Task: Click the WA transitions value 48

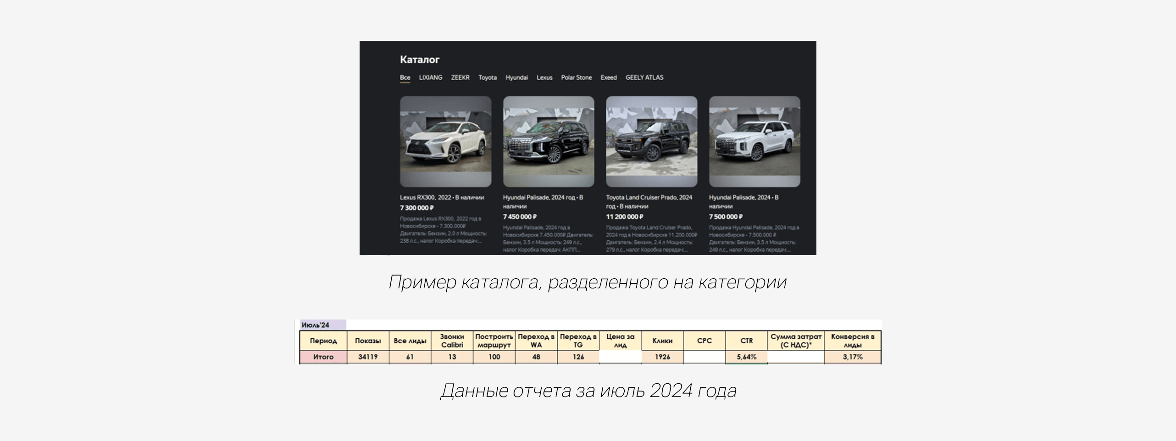Action: tap(536, 357)
